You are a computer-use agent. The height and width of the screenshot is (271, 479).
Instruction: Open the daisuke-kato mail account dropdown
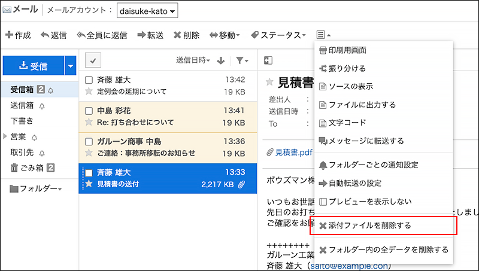pyautogui.click(x=147, y=11)
